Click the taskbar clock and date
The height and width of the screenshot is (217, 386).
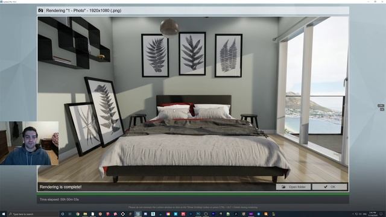click(x=373, y=215)
